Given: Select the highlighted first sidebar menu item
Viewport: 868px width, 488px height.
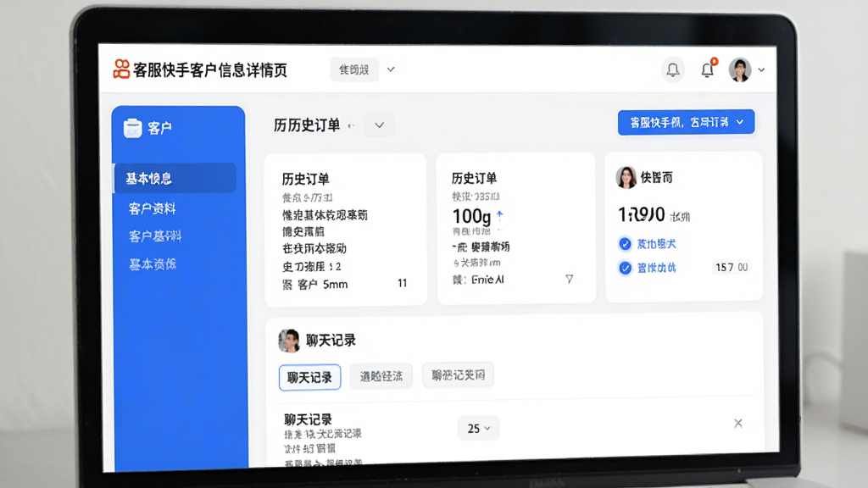Looking at the screenshot, I should (x=175, y=178).
